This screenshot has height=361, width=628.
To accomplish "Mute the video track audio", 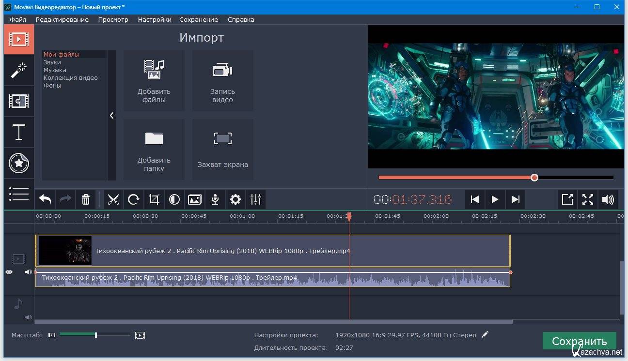I will click(28, 272).
